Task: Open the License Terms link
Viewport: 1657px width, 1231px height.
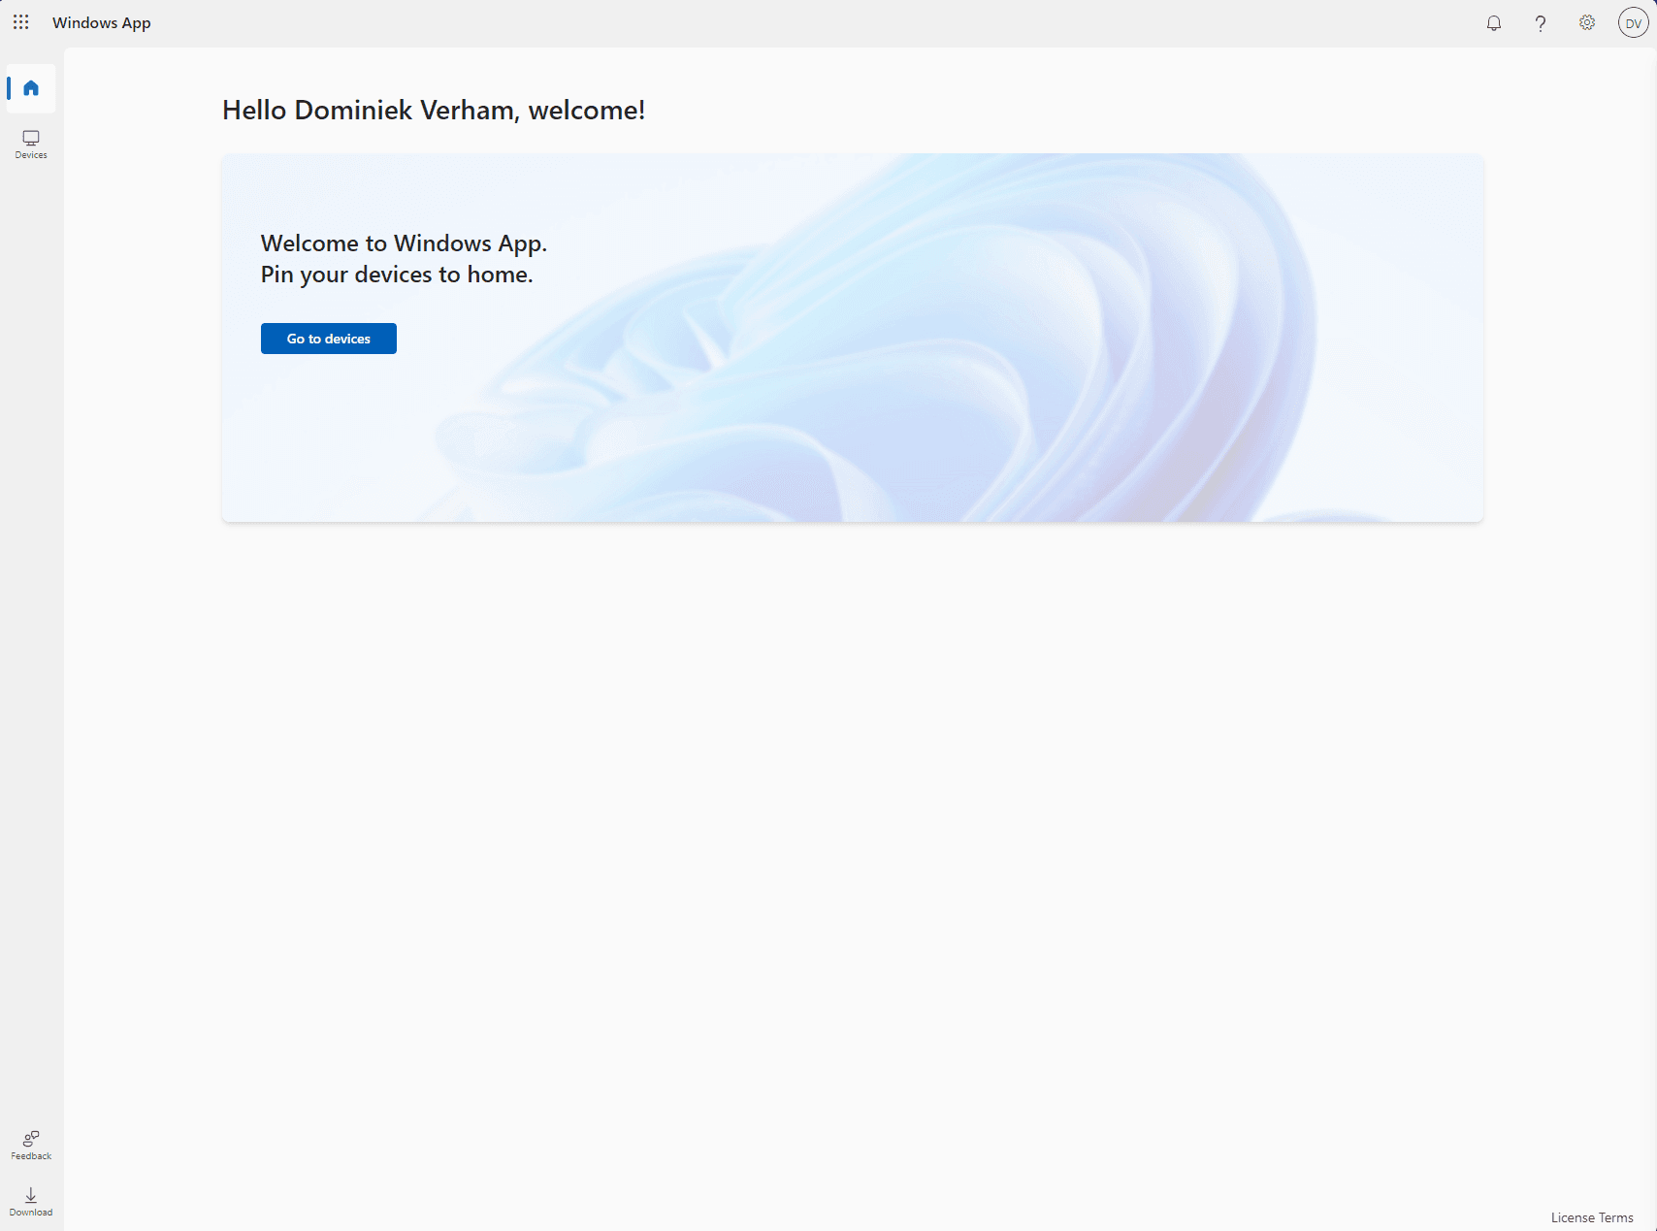Action: coord(1591,1217)
